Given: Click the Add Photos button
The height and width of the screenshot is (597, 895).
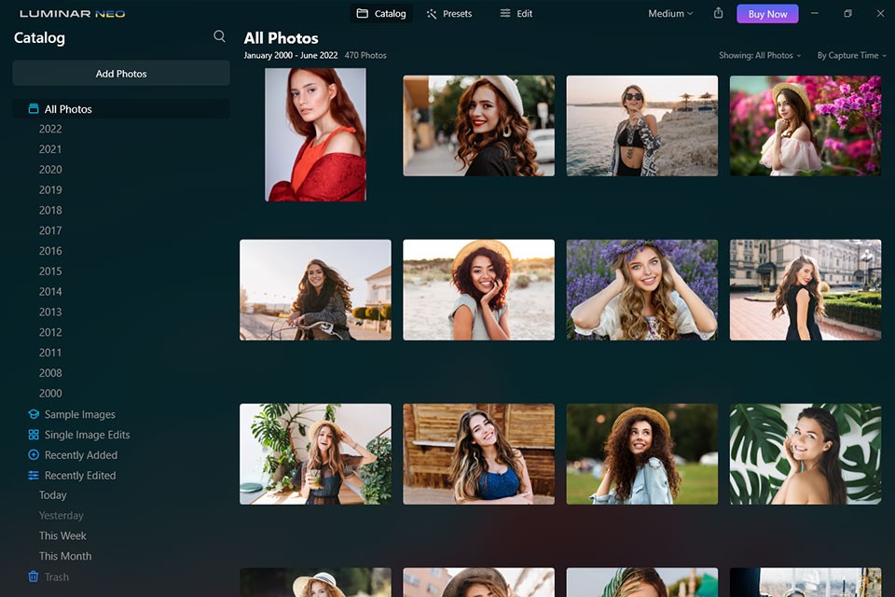Looking at the screenshot, I should [121, 74].
